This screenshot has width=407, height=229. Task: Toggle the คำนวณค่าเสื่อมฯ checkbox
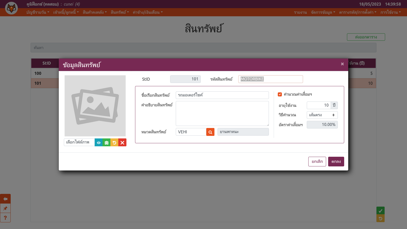click(280, 94)
